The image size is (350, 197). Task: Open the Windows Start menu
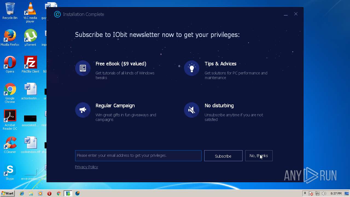(x=7, y=193)
